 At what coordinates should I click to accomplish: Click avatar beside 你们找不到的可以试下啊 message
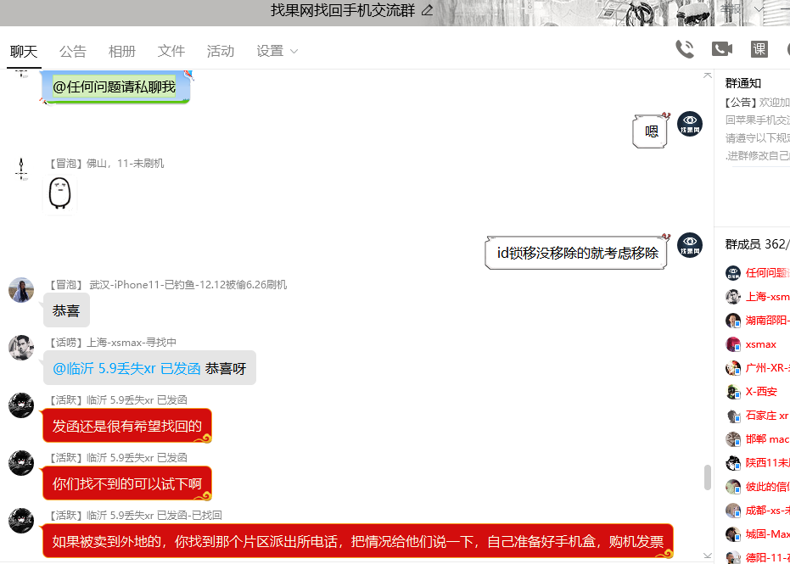pos(21,463)
